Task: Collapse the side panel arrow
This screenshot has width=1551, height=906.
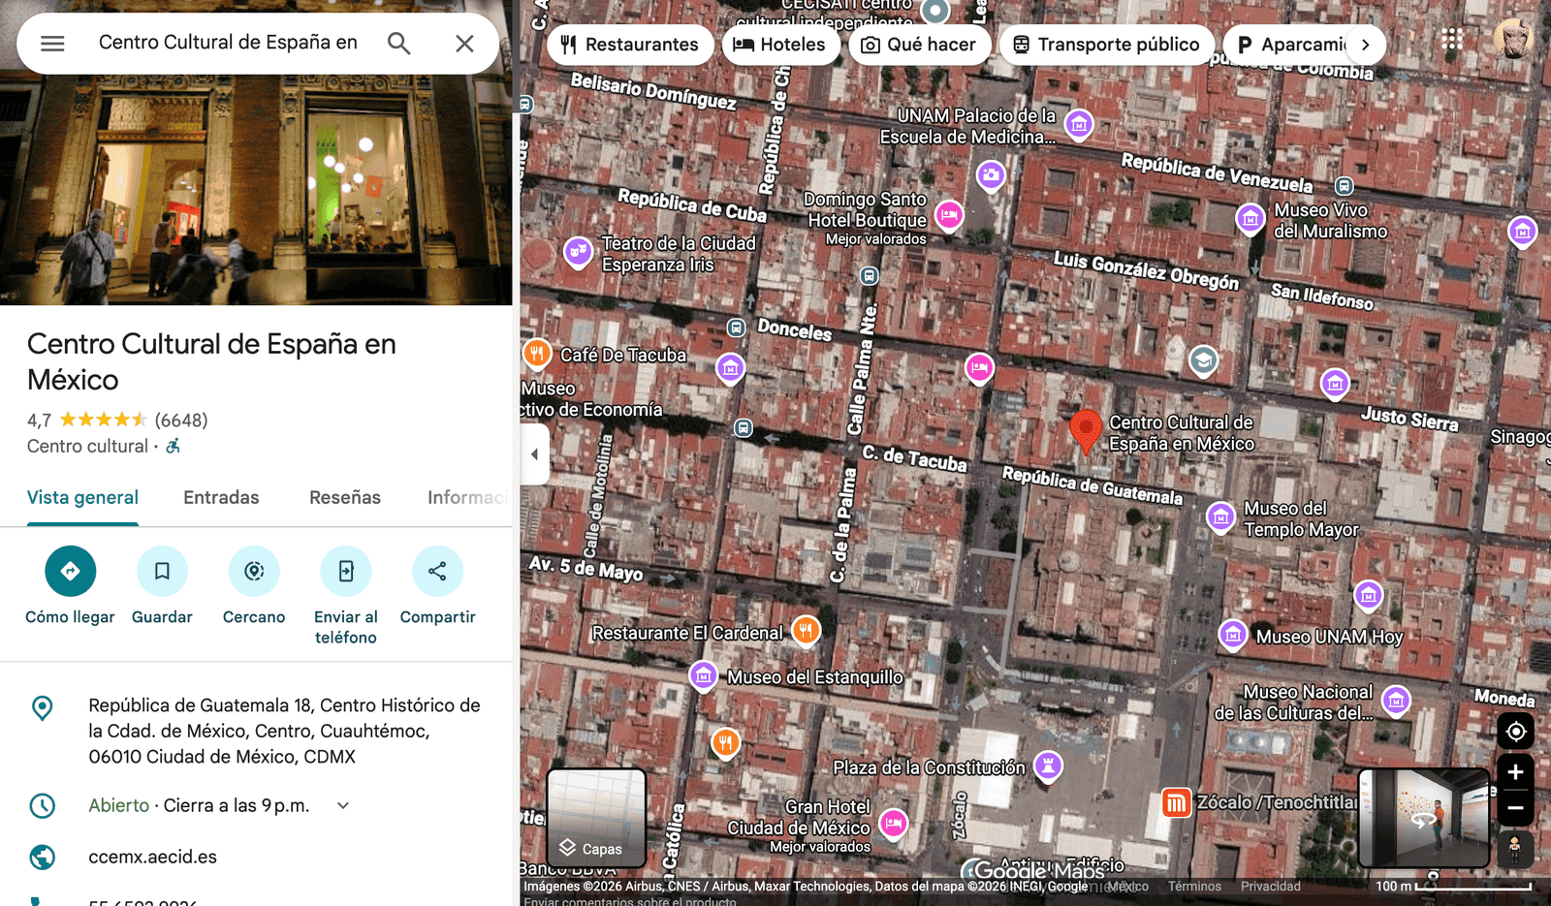Action: [x=534, y=453]
